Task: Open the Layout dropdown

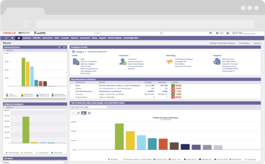Action: [x=257, y=43]
